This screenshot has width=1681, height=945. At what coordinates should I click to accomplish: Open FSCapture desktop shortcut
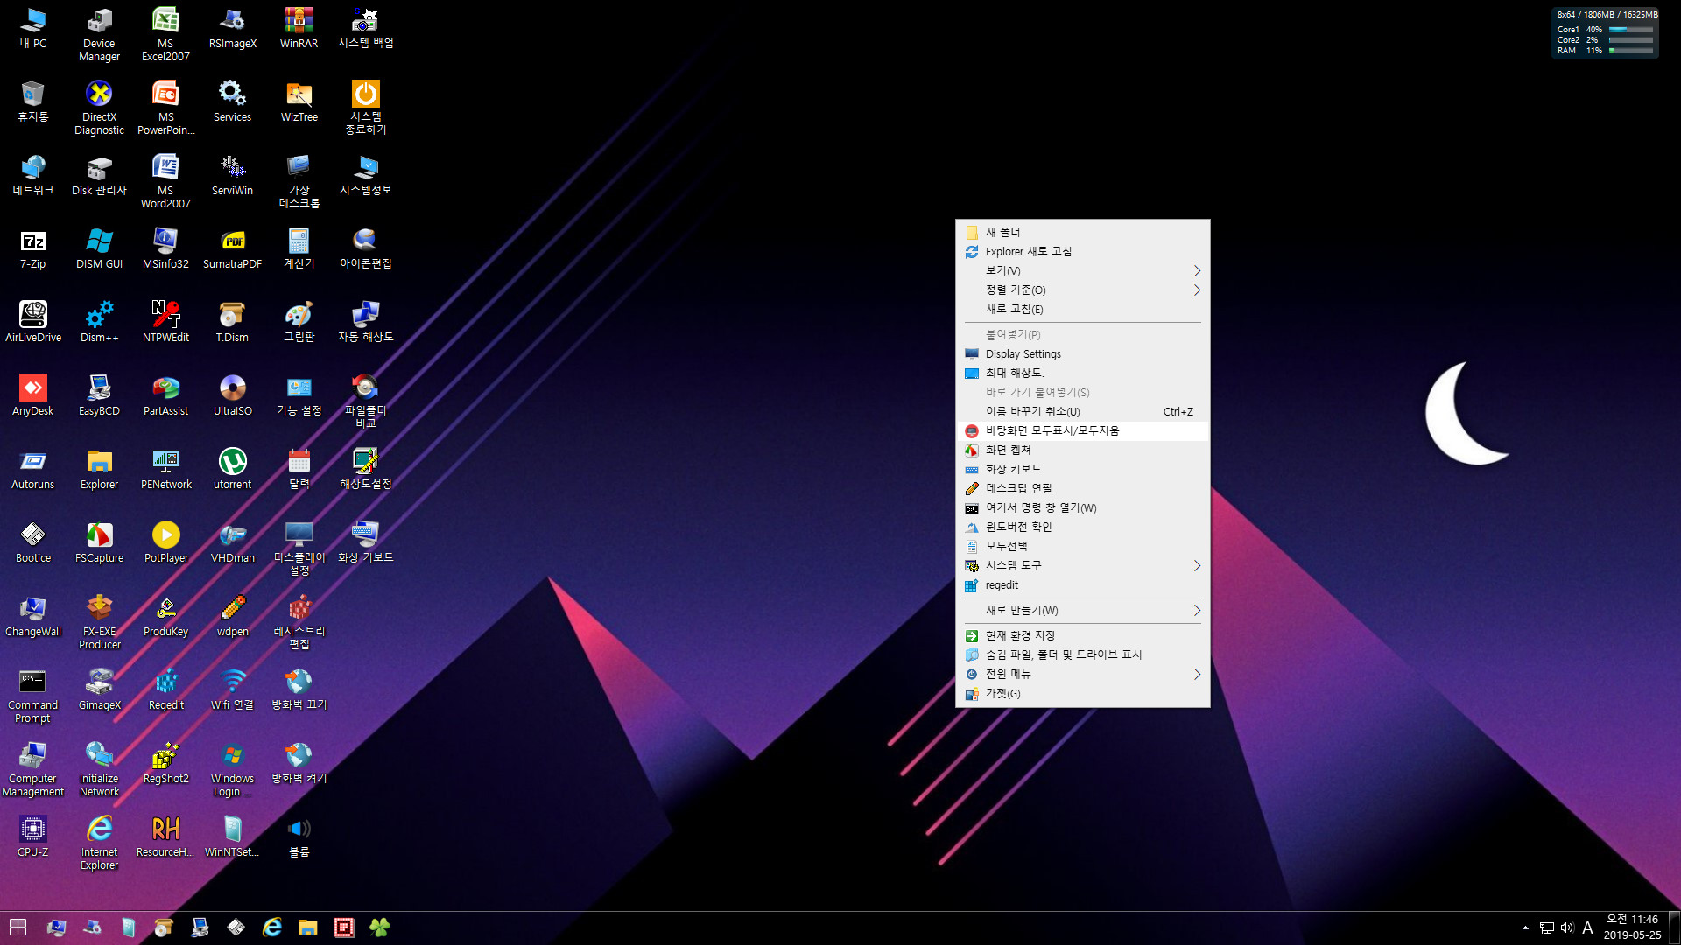[99, 543]
